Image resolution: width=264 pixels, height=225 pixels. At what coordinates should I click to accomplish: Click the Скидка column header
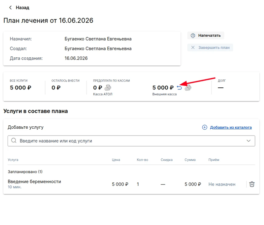167,160
